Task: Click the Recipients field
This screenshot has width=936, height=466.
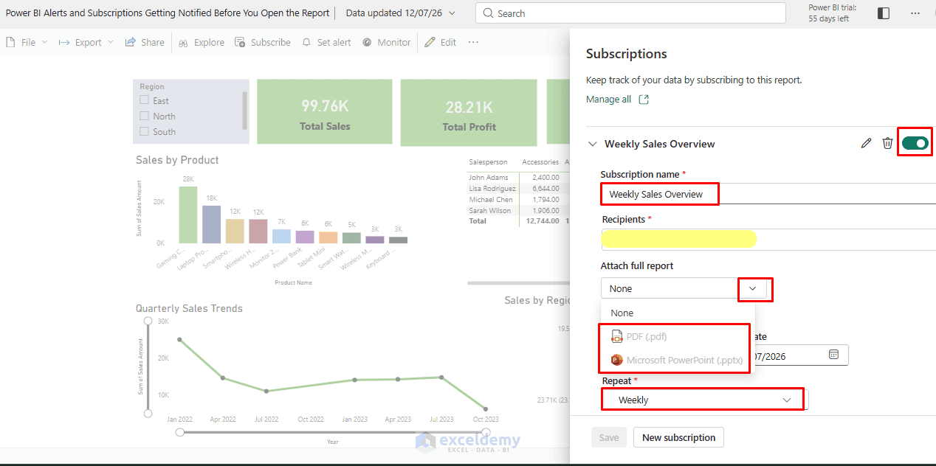Action: 768,239
